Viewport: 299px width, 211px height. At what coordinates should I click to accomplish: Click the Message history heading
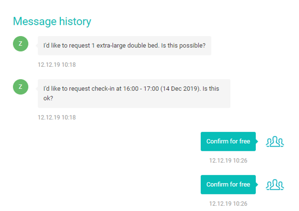pyautogui.click(x=52, y=21)
